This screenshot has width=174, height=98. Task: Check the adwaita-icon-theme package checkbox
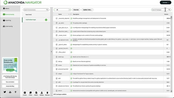pyautogui.click(x=57, y=86)
